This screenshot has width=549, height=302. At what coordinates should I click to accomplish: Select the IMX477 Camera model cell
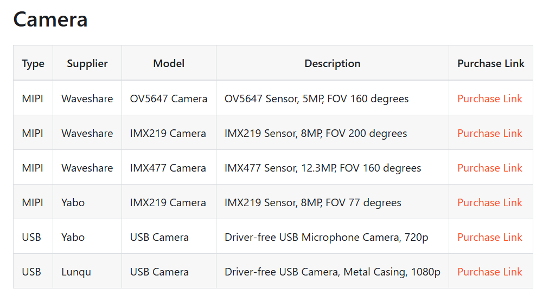(x=168, y=168)
